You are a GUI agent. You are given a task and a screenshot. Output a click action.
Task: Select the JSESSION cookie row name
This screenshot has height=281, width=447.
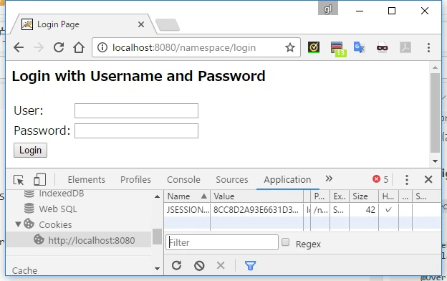(188, 210)
